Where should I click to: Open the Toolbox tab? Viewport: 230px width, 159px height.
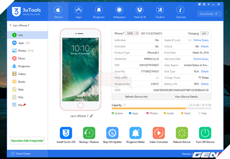click(160, 12)
